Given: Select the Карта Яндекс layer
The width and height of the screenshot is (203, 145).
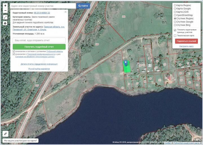Looking at the screenshot, I should coord(175,5).
